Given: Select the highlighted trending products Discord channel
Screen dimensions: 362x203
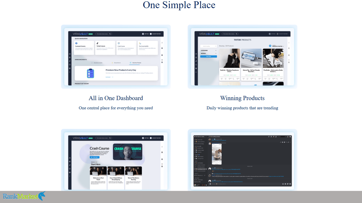Looking at the screenshot, I should pos(201,169).
